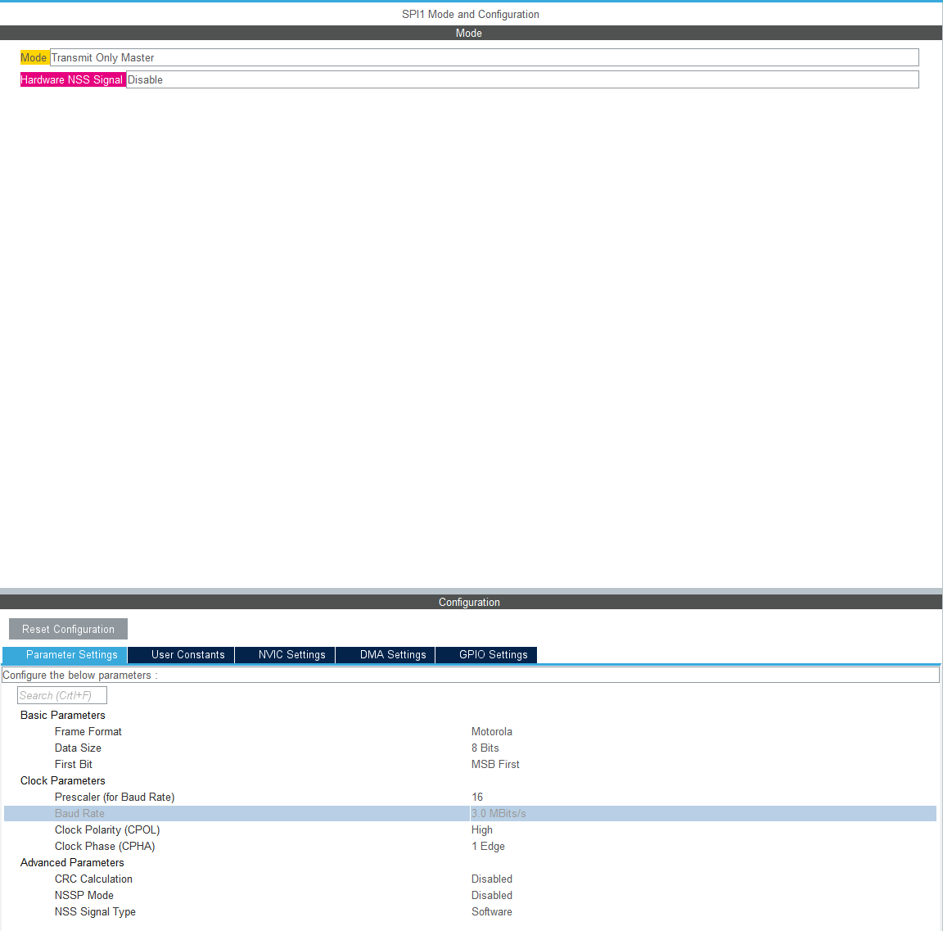The image size is (943, 931).
Task: Select the First Bit value MSB First
Action: (495, 764)
